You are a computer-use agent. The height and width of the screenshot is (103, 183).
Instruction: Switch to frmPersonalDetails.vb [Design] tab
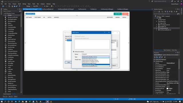(x=66, y=9)
